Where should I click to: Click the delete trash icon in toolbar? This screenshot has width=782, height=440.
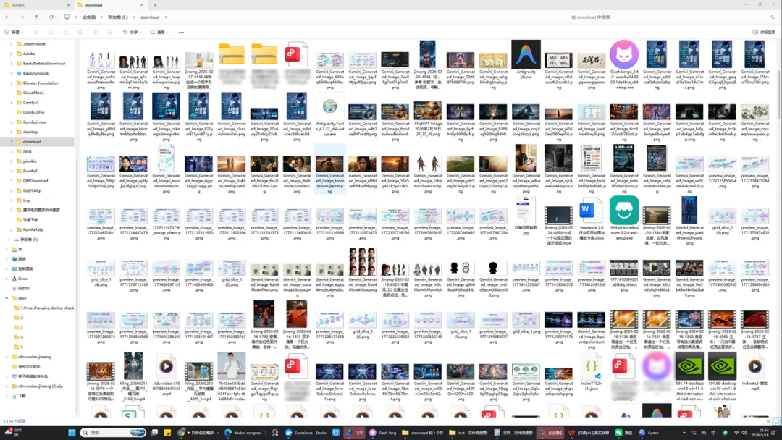(x=110, y=32)
